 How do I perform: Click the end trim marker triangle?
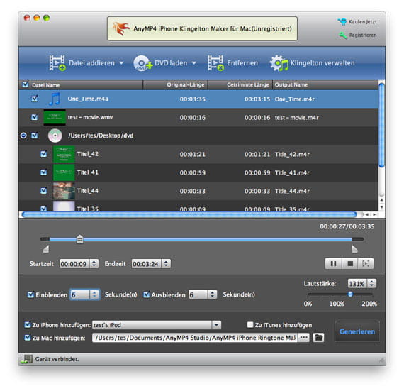pyautogui.click(x=354, y=249)
